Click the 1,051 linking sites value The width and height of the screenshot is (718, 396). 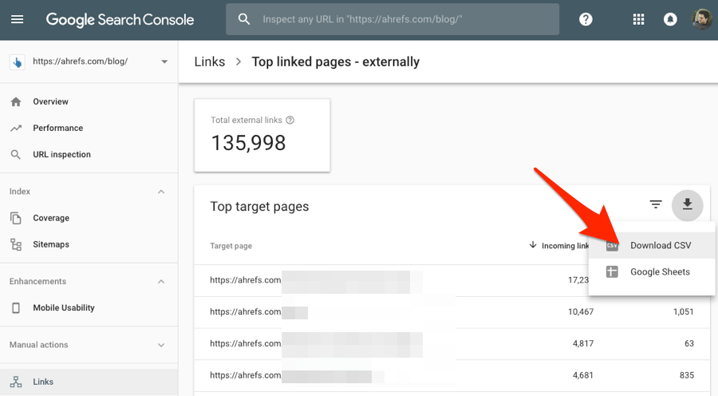point(683,311)
